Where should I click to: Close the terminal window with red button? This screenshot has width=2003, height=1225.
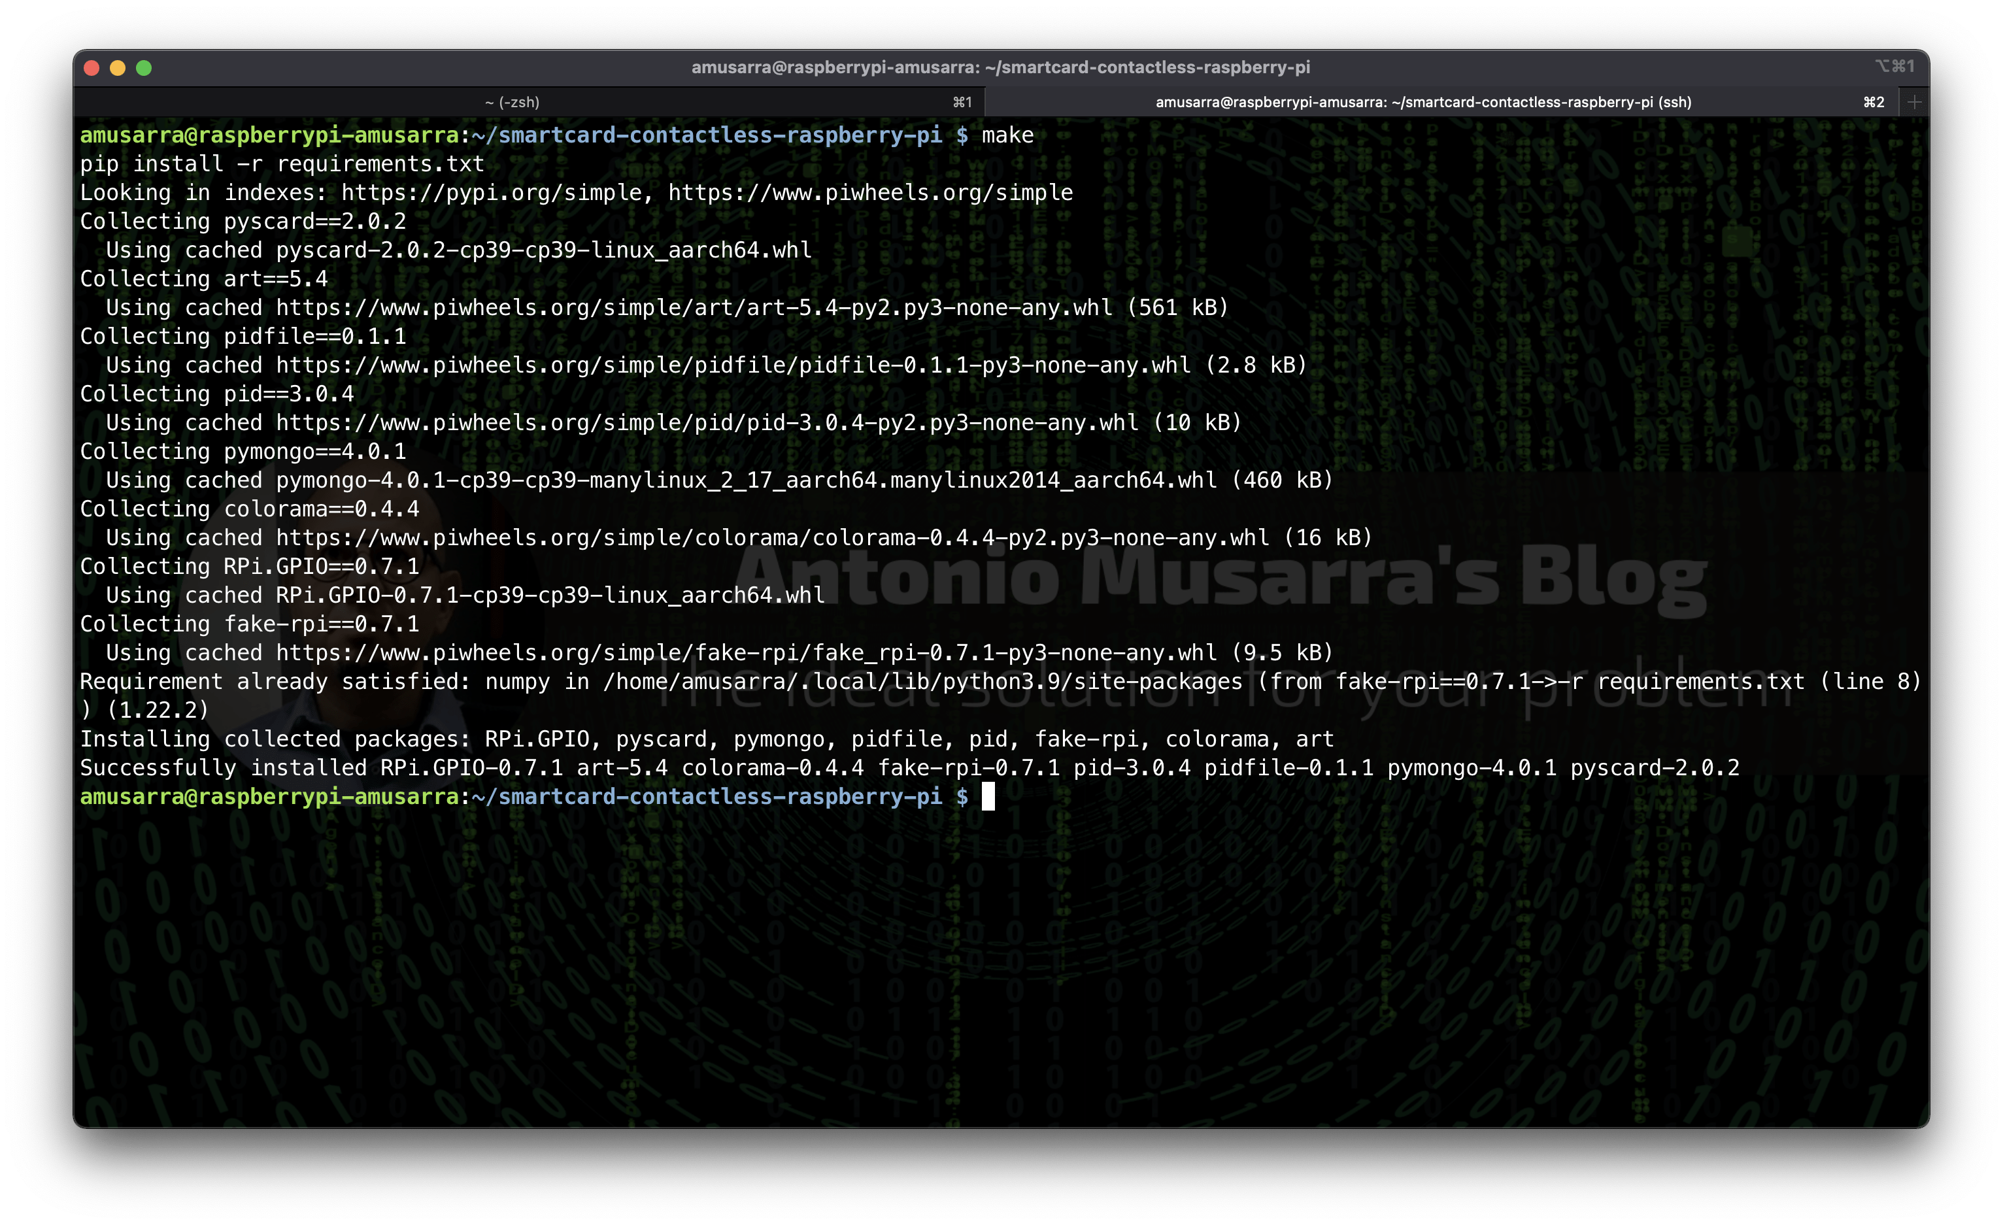click(x=92, y=67)
